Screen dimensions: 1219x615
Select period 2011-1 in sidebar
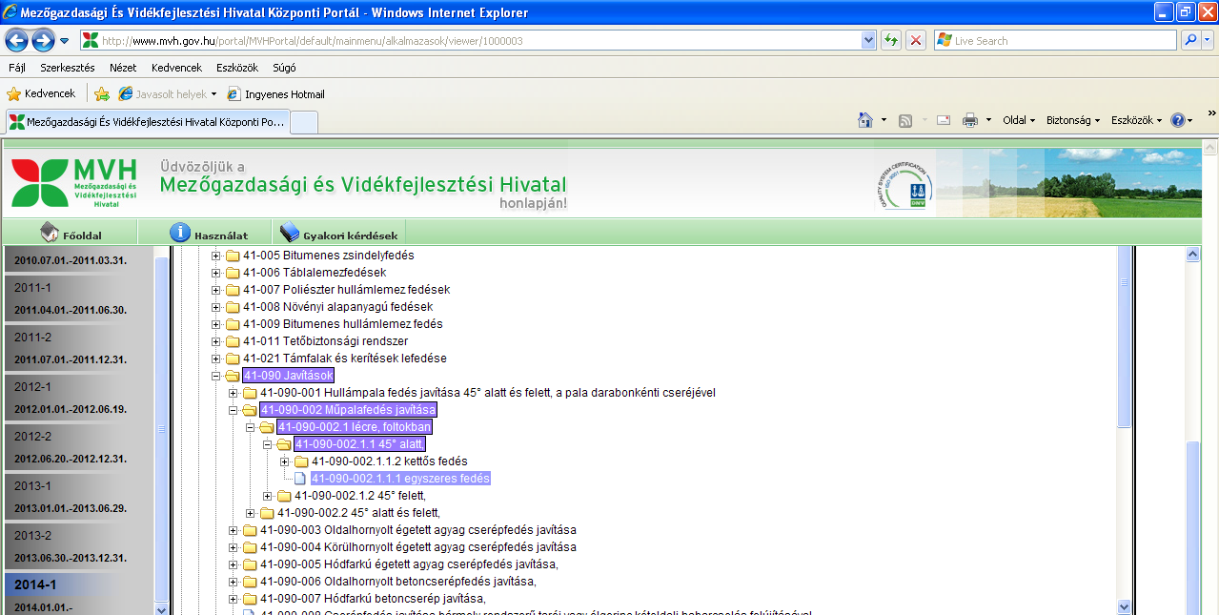76,297
